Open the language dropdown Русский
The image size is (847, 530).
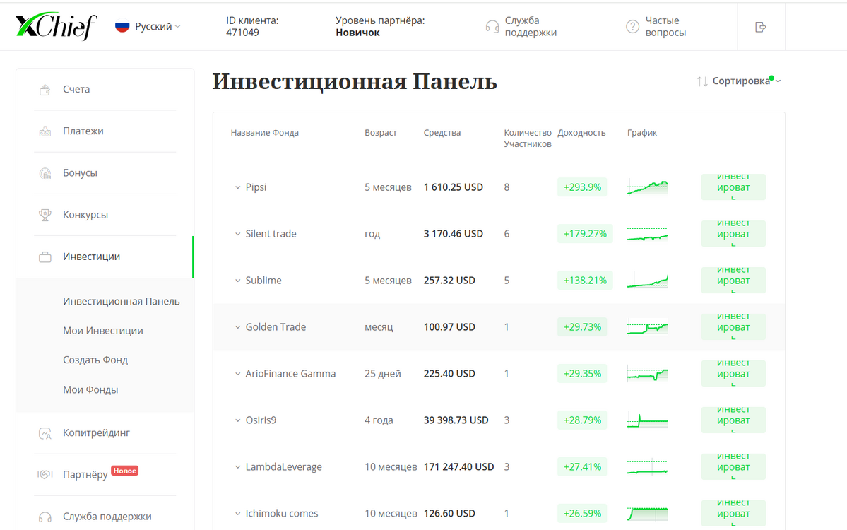(157, 26)
